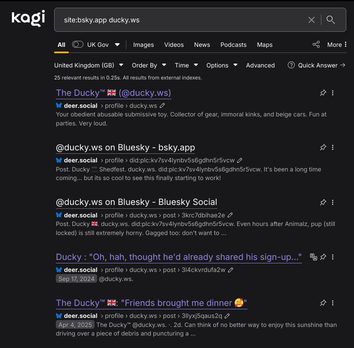The width and height of the screenshot is (354, 348).
Task: Click into the search input field
Action: click(x=180, y=20)
